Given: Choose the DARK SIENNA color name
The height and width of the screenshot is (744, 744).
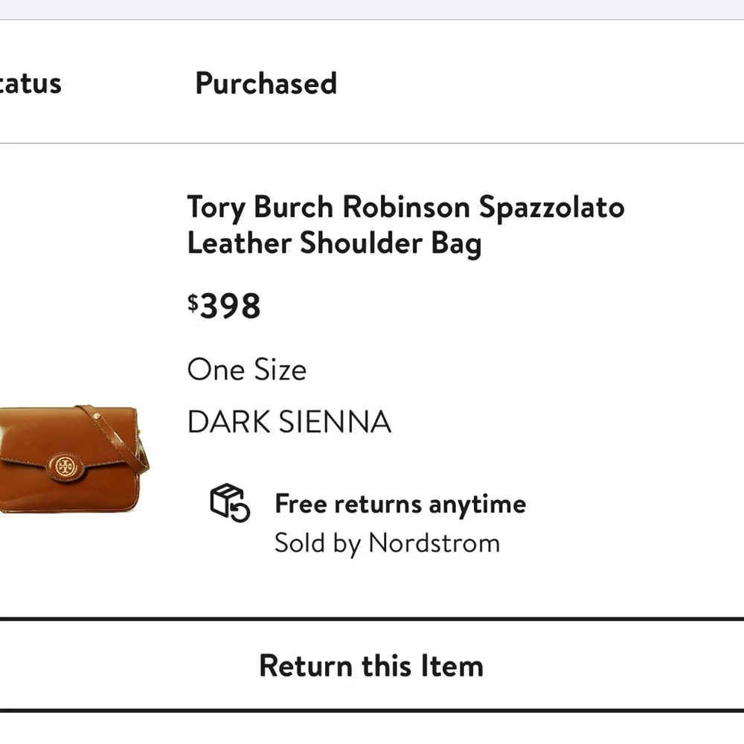Looking at the screenshot, I should pyautogui.click(x=289, y=422).
